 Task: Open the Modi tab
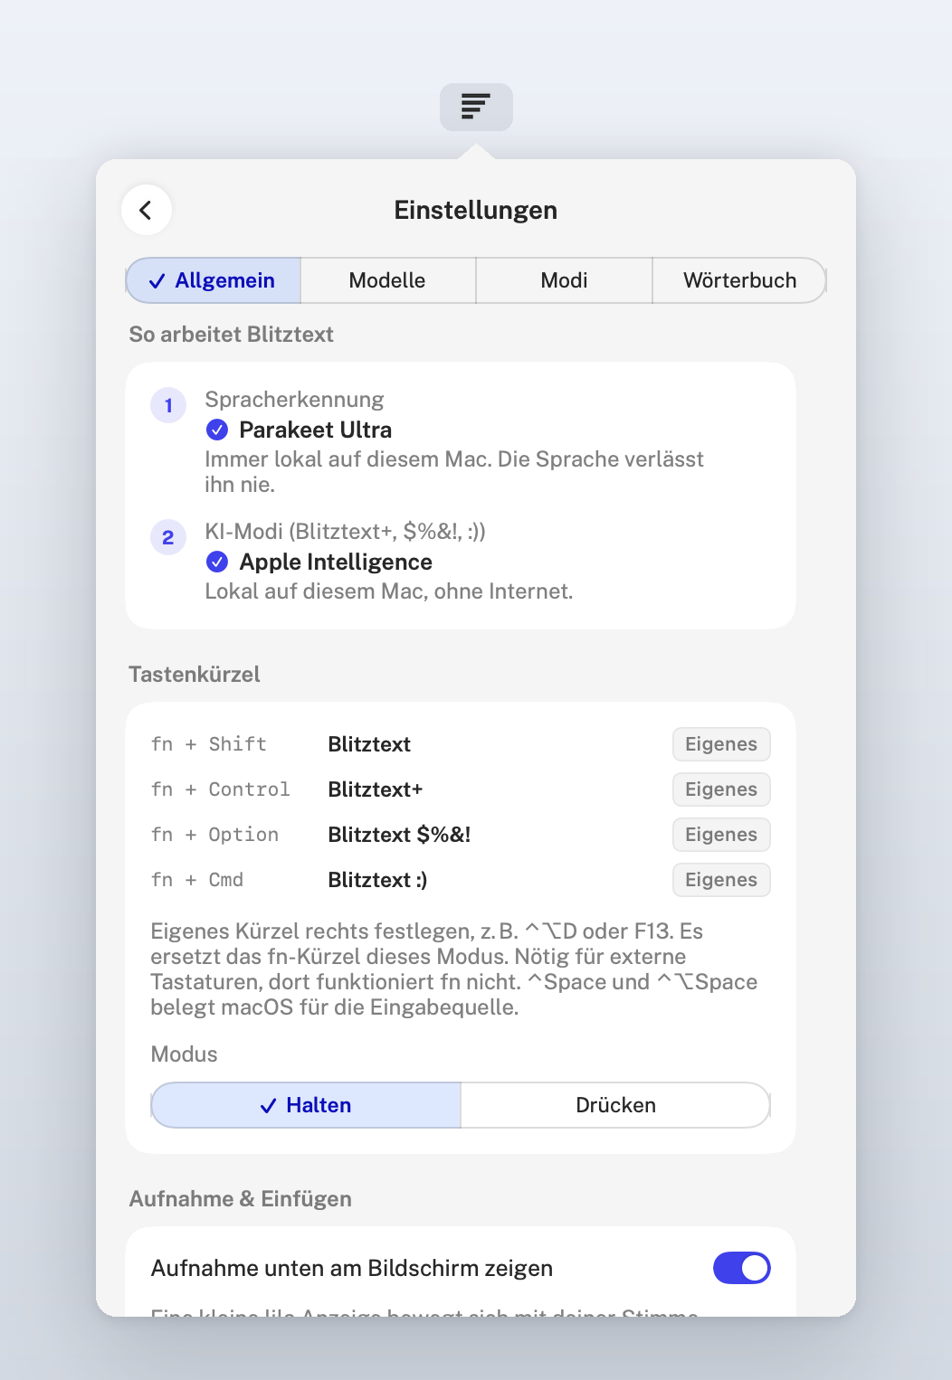tap(564, 280)
